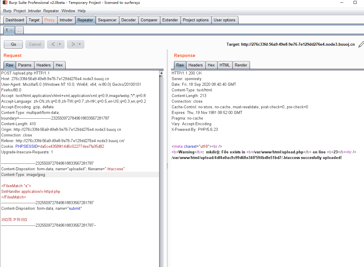Select Request Headers view tab
This screenshot has width=364, height=267.
click(44, 65)
